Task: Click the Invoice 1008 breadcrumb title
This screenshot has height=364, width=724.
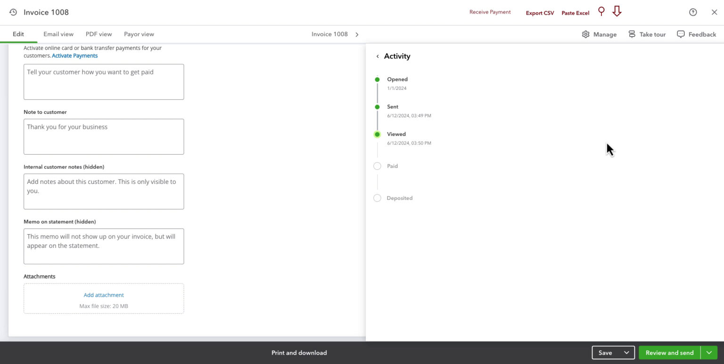Action: (329, 34)
